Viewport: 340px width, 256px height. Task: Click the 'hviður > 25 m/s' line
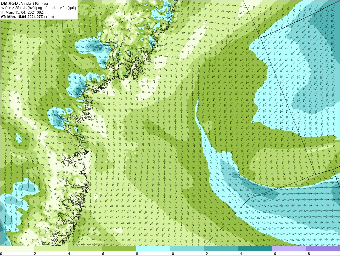click(x=38, y=8)
